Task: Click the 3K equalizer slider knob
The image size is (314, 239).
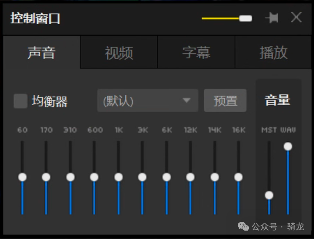Action: (143, 177)
